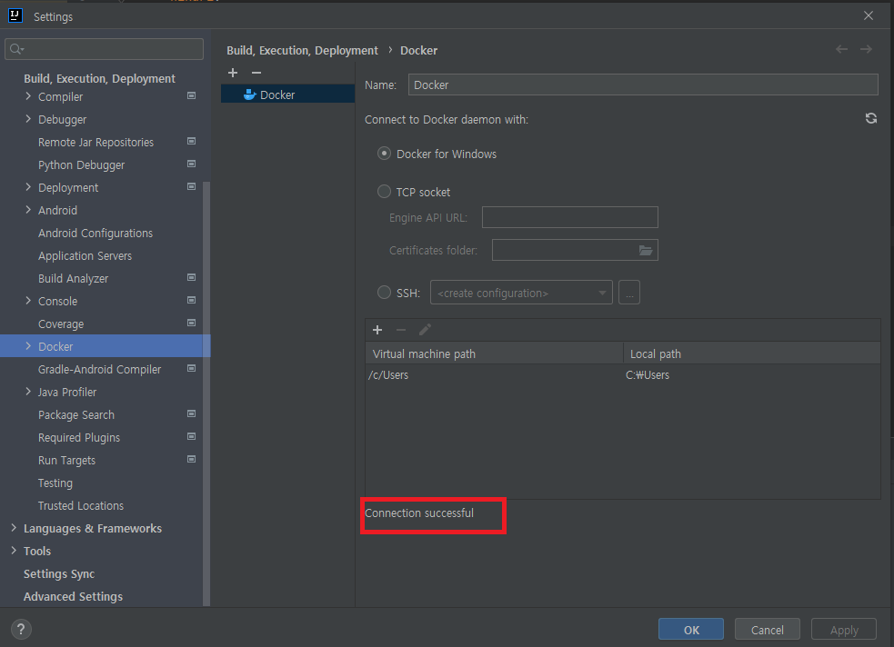Close the Settings dialog

coord(869,15)
